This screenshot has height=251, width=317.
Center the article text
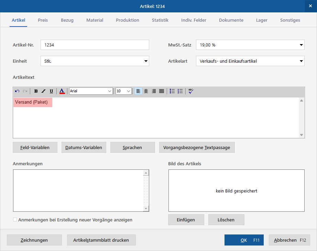click(x=146, y=91)
